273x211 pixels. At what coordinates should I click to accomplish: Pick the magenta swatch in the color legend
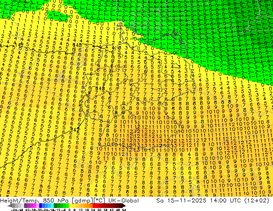[x=34, y=206]
